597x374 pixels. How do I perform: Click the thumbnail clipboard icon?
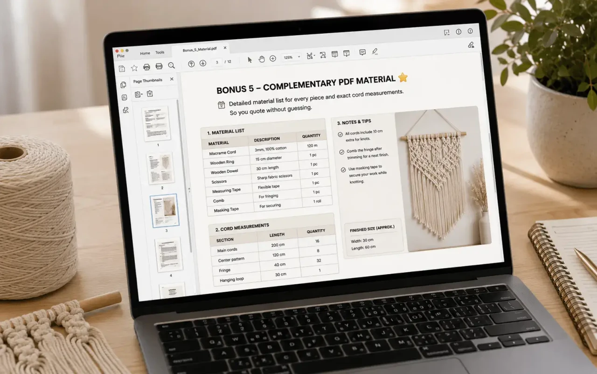click(x=150, y=94)
